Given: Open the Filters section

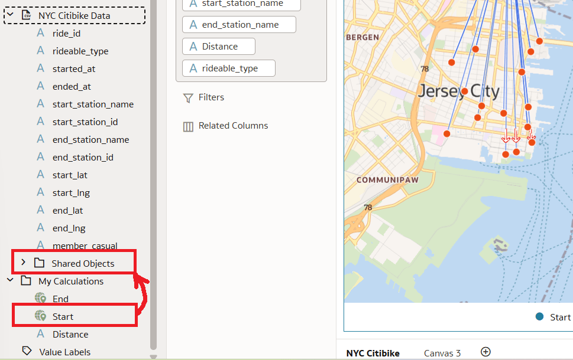Looking at the screenshot, I should (211, 97).
